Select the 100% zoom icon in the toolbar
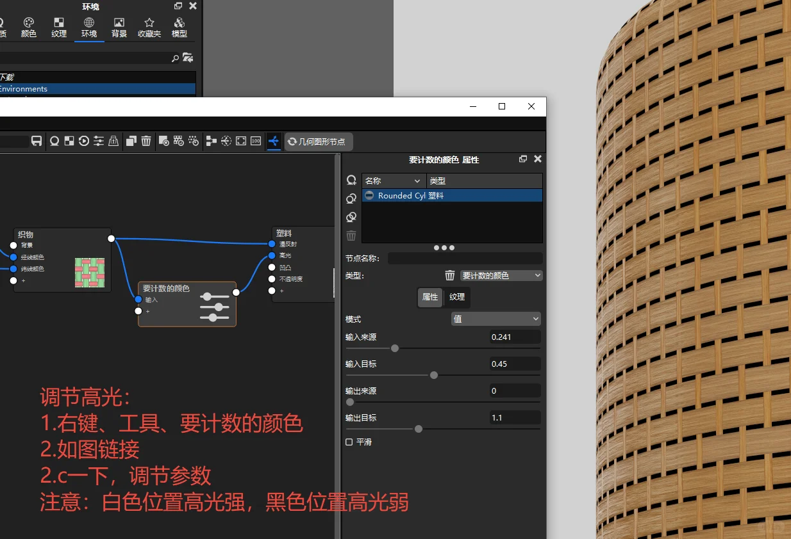 tap(255, 141)
